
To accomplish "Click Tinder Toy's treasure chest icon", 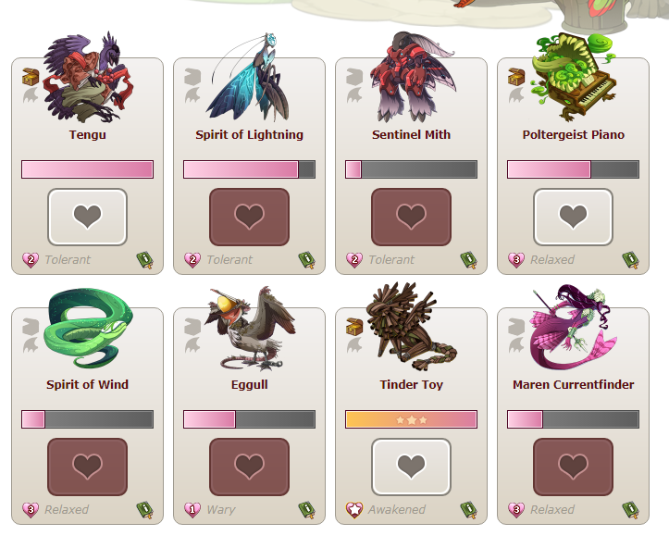I will click(x=354, y=327).
